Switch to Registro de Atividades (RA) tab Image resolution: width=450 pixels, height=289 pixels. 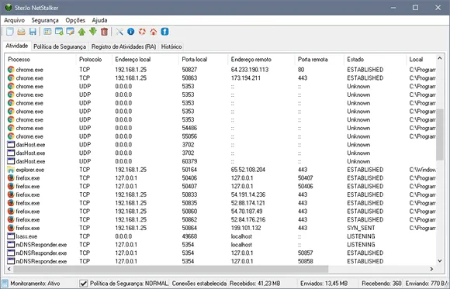tap(123, 46)
